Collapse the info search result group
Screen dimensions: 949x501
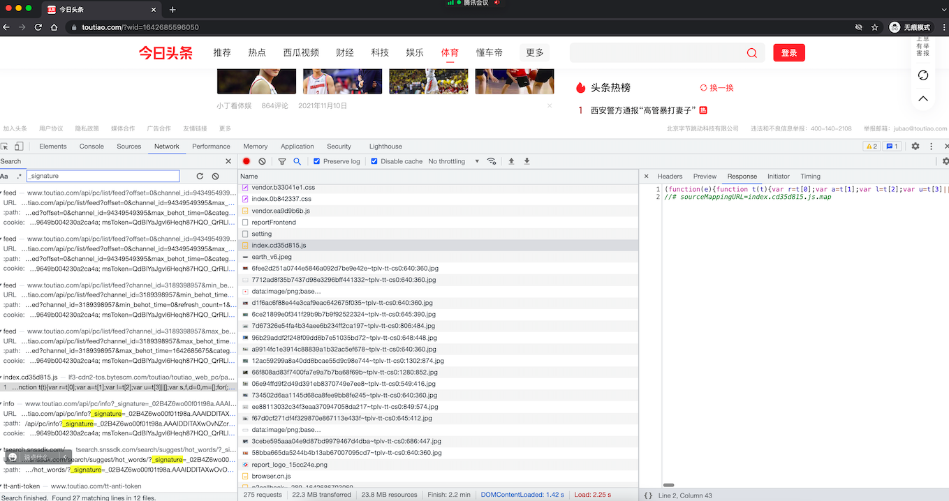click(1, 404)
